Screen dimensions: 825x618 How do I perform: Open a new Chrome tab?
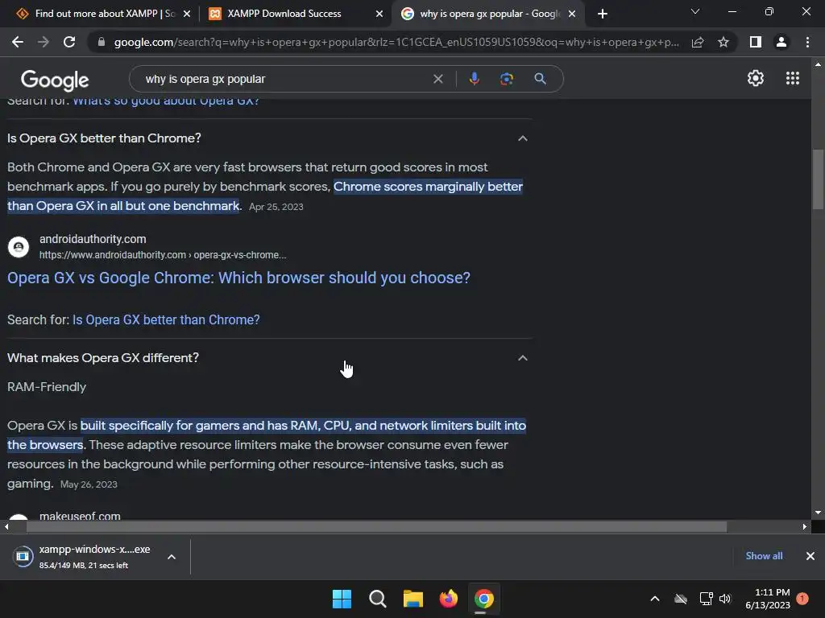tap(603, 14)
